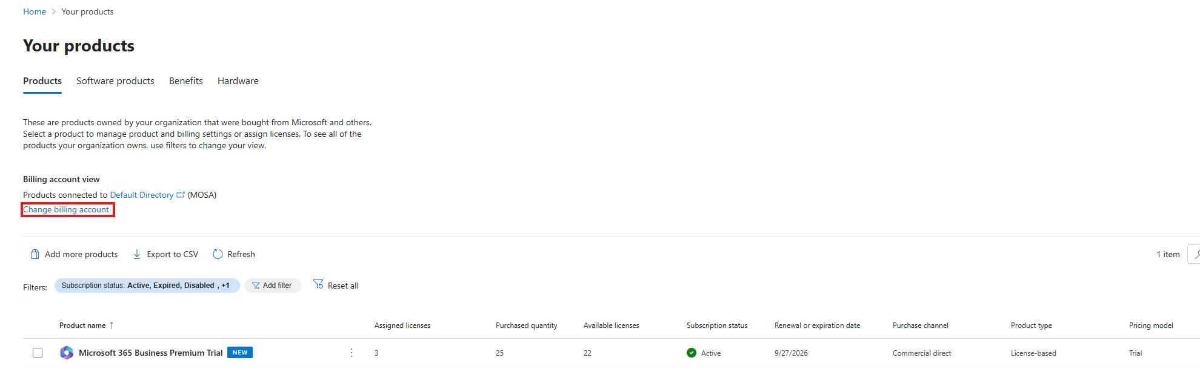
Task: Click Change billing account link
Action: 66,209
